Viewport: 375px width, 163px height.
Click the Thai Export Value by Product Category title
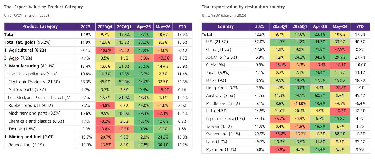(x=43, y=7)
